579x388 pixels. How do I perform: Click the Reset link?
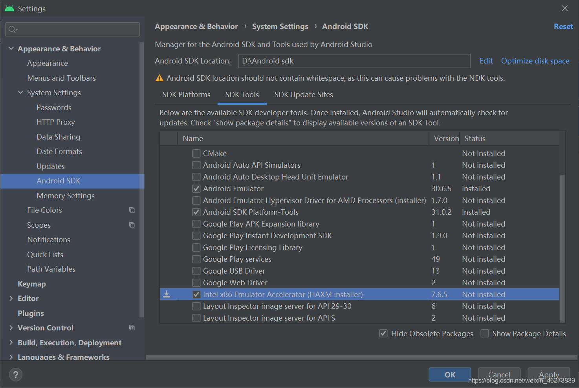[x=563, y=26]
